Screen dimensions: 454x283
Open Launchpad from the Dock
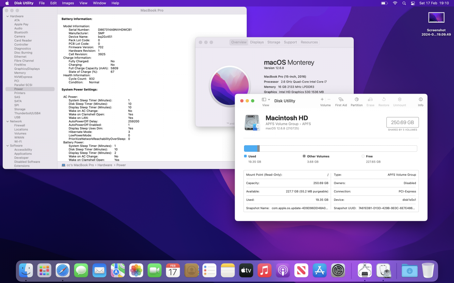(44, 270)
